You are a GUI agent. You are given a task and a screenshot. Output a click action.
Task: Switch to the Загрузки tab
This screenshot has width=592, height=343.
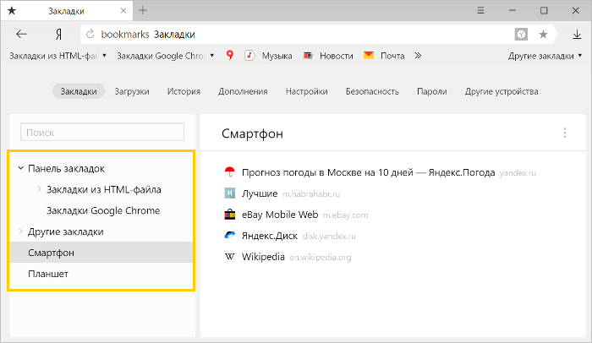pos(132,91)
